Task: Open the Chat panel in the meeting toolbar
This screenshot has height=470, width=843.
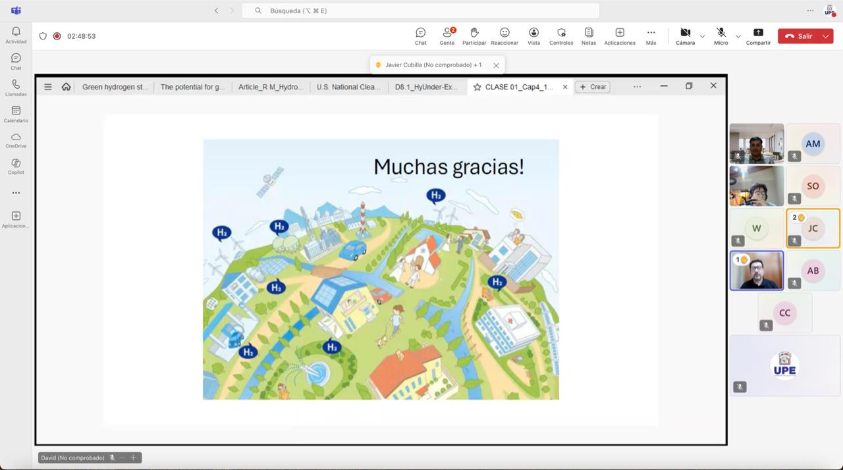Action: (x=420, y=36)
